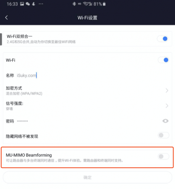Select the 加密方式 encryption row

[87, 91]
